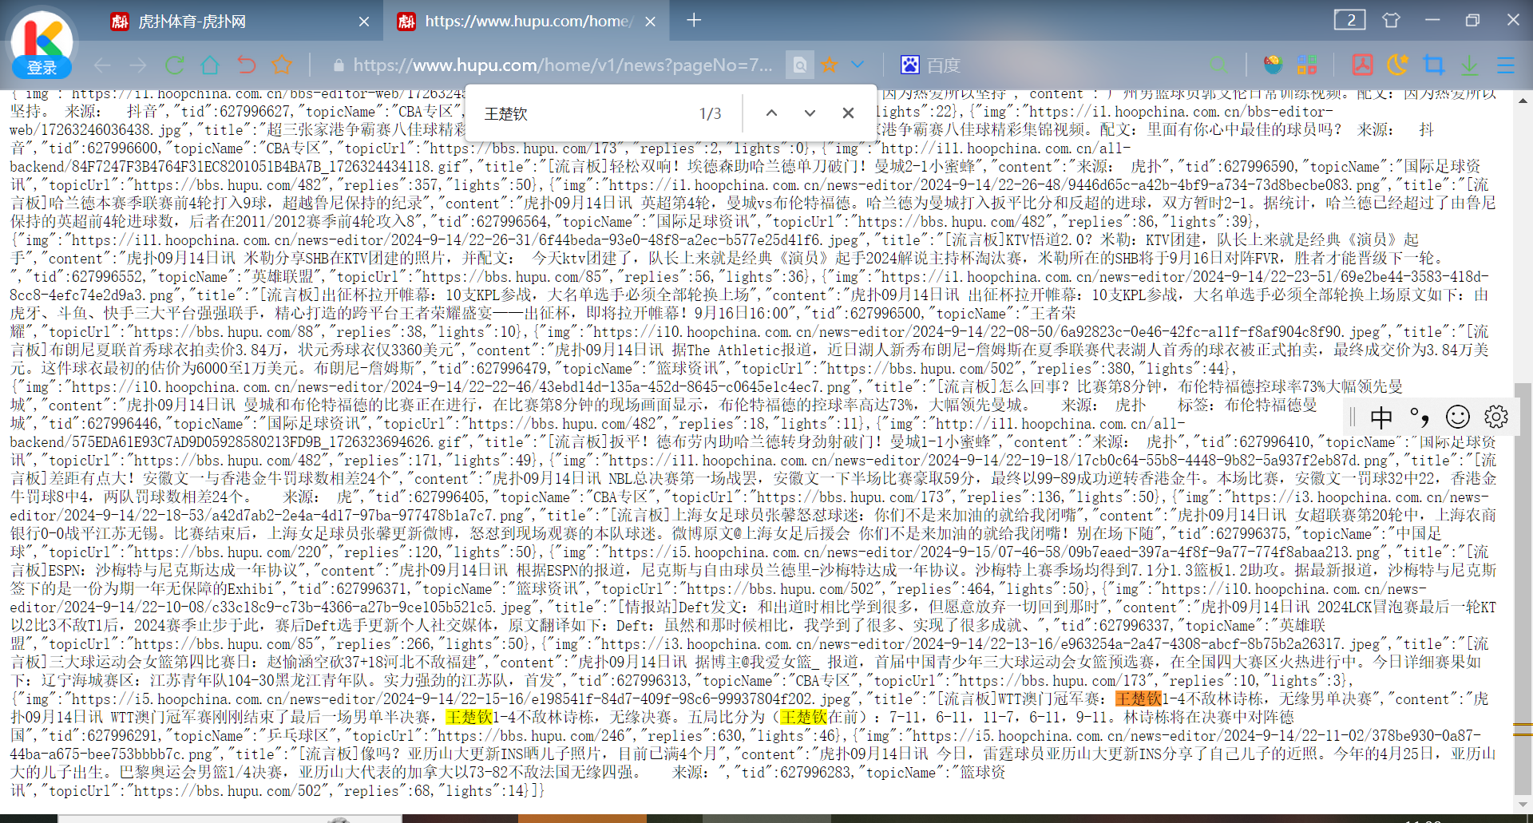1533x823 pixels.
Task: Open the colorful bowl extension icon
Action: click(x=1273, y=65)
